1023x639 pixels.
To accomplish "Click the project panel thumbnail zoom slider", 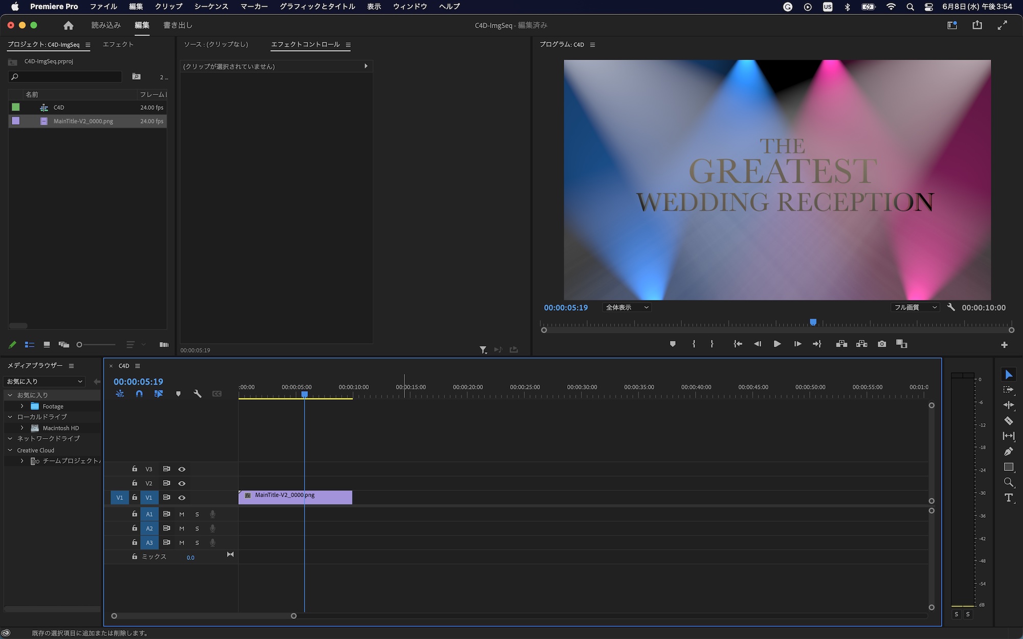I will pyautogui.click(x=95, y=345).
